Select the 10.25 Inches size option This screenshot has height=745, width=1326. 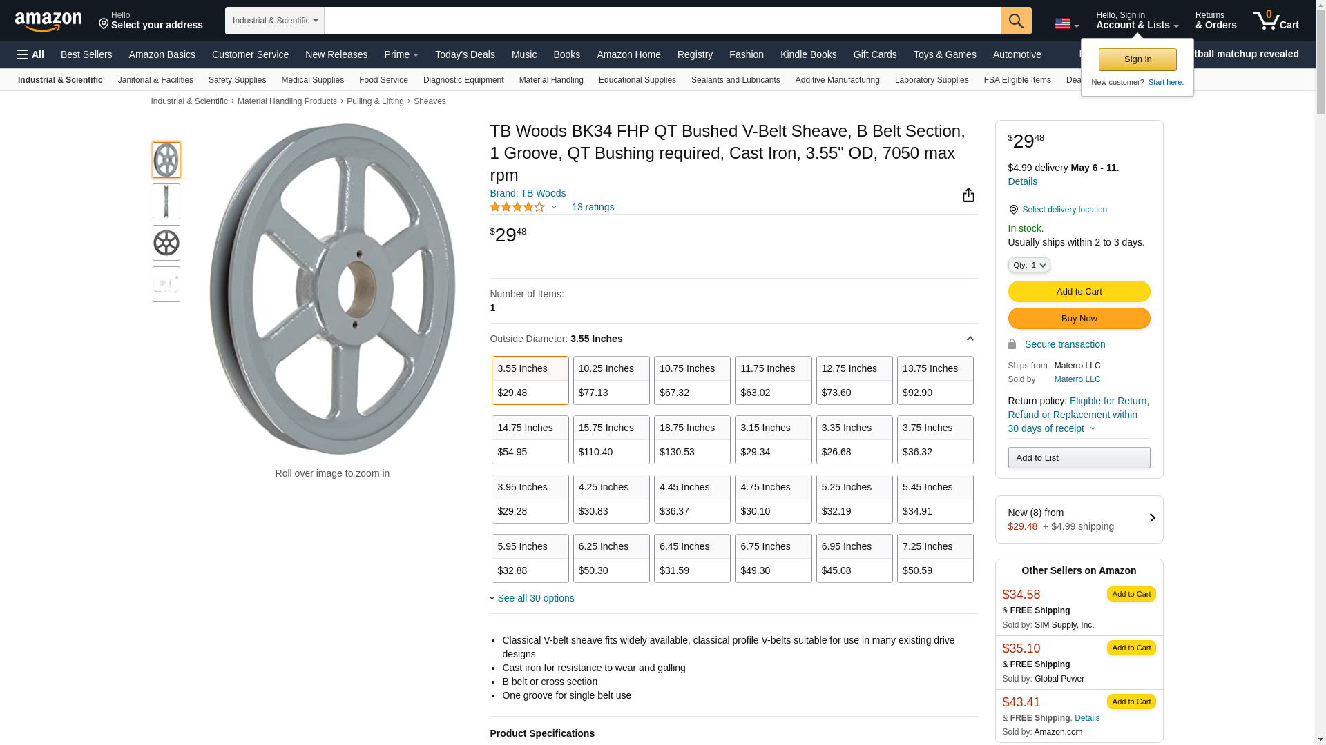[611, 380]
